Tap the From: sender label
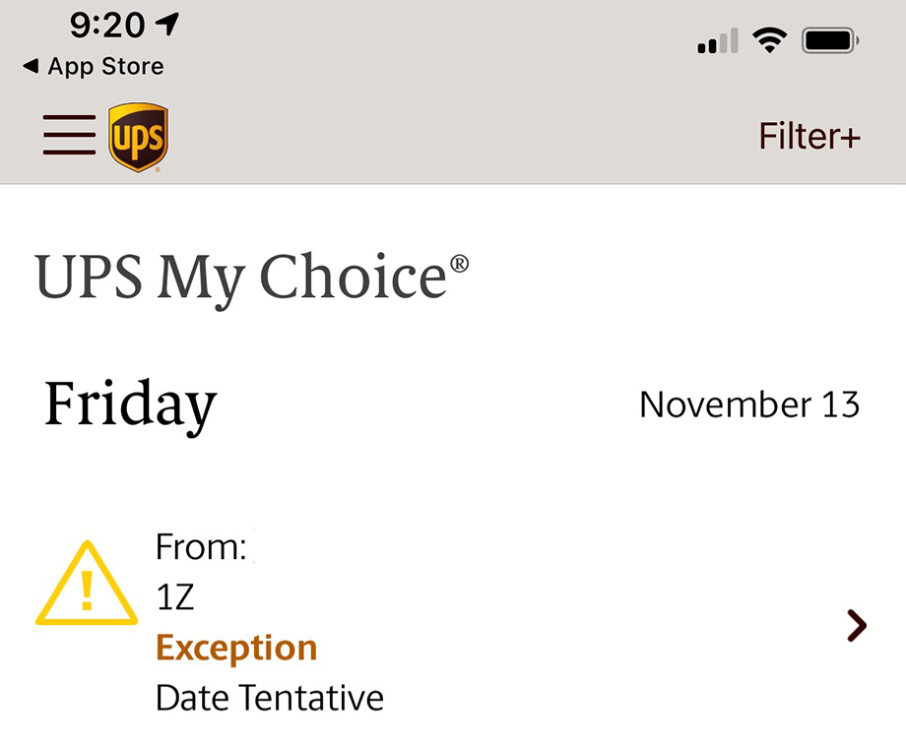The width and height of the screenshot is (906, 746). (201, 547)
